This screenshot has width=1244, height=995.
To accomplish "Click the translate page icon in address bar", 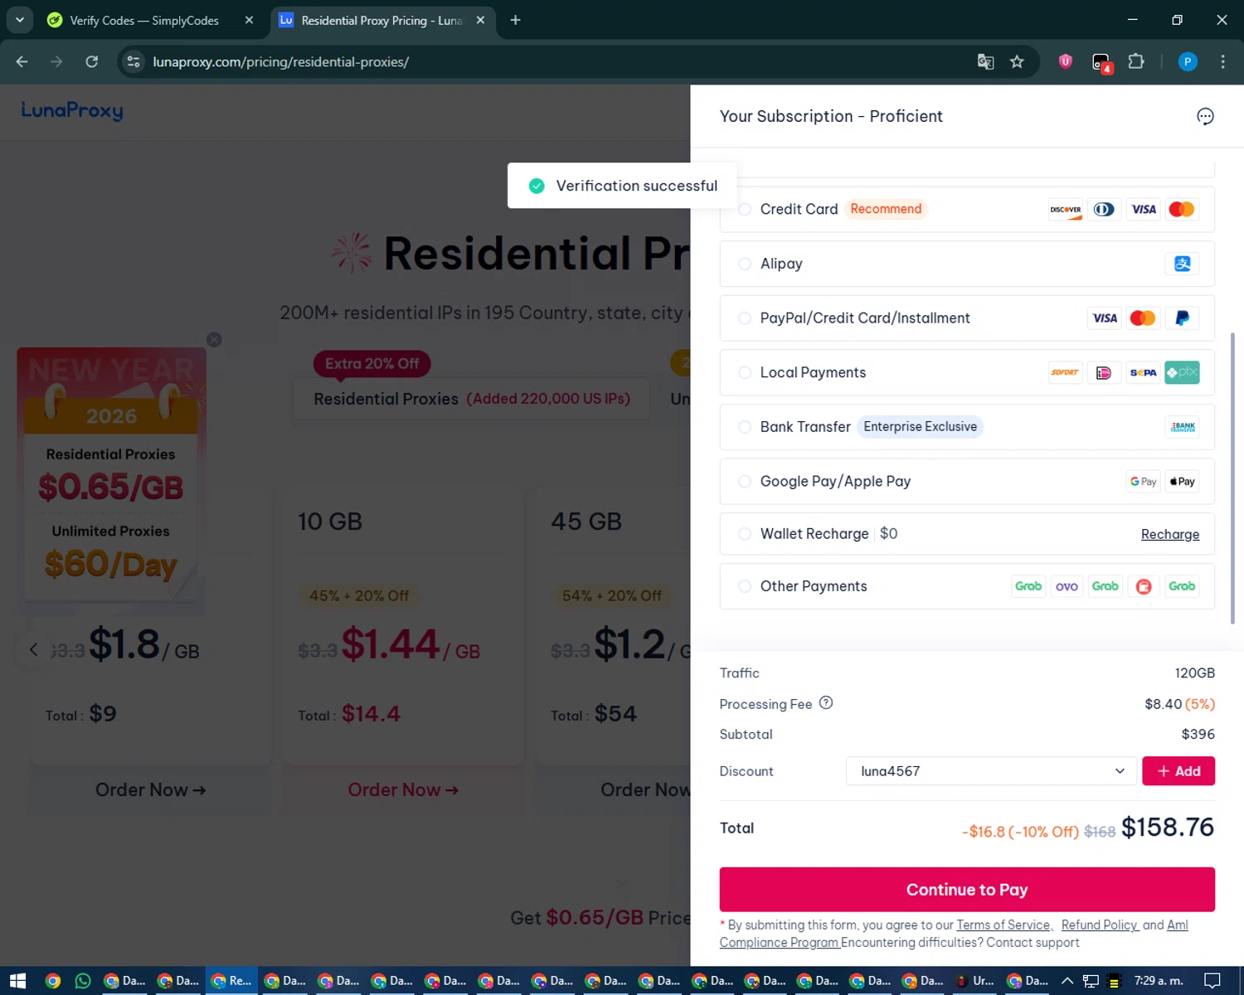I will 985,61.
